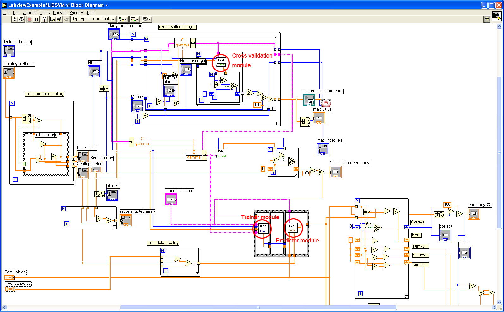Select the Cross validation result indicator terminal
Viewport: 504px width, 312px height.
tap(309, 100)
